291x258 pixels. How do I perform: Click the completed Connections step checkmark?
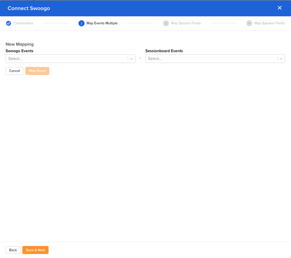[9, 23]
